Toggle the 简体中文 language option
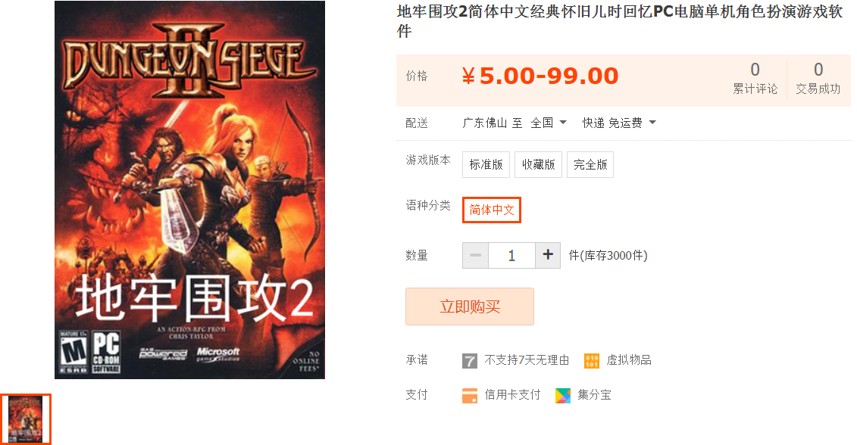The height and width of the screenshot is (445, 857). (491, 210)
